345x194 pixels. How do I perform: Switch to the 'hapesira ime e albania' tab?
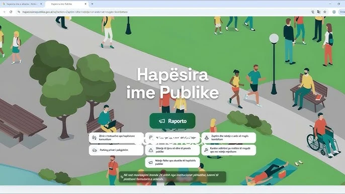point(22,4)
